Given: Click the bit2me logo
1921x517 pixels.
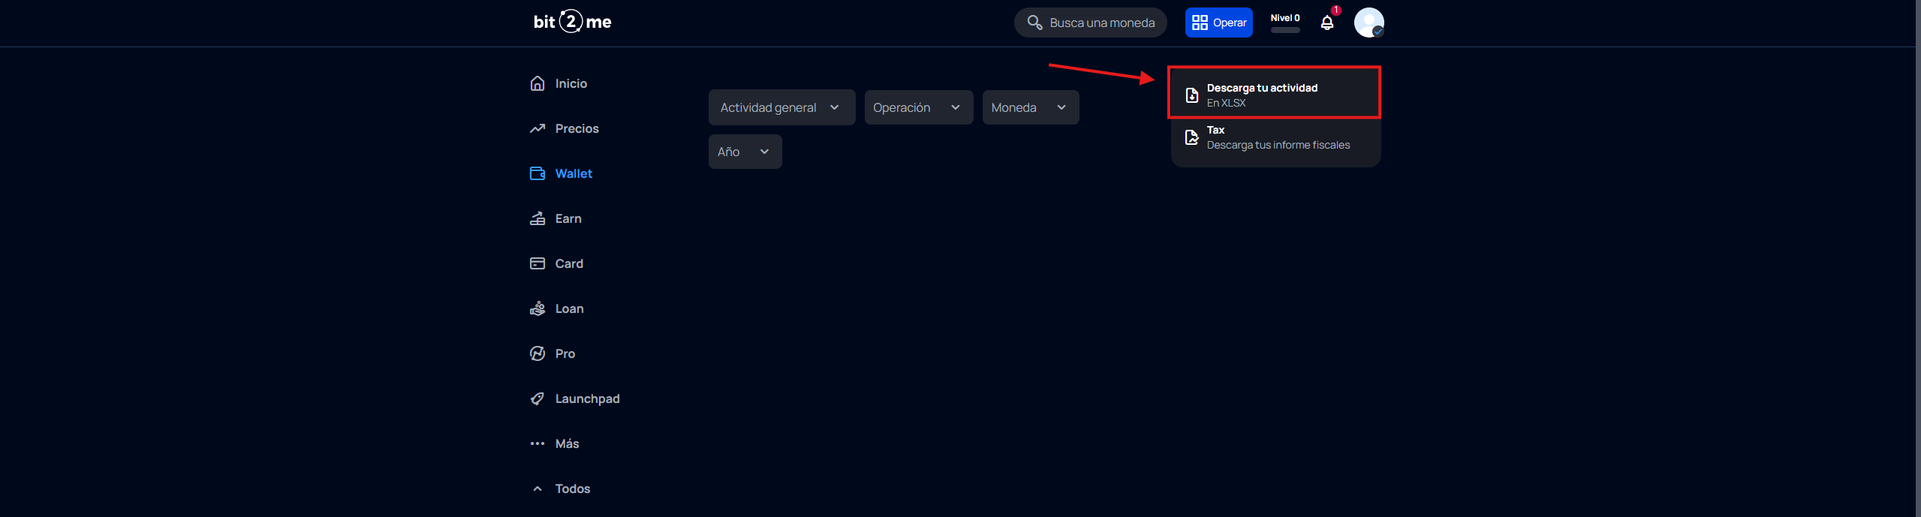Looking at the screenshot, I should [572, 22].
